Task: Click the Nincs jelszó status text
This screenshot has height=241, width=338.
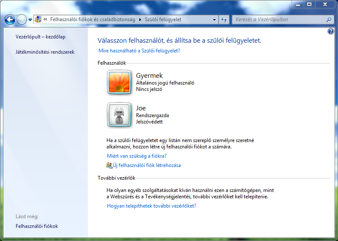Action: coord(149,89)
